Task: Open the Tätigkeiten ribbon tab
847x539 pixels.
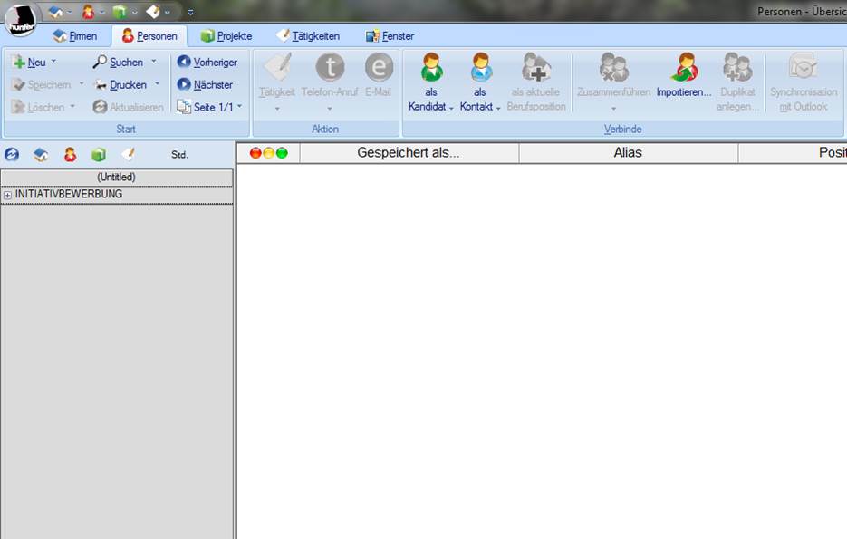Action: click(308, 36)
